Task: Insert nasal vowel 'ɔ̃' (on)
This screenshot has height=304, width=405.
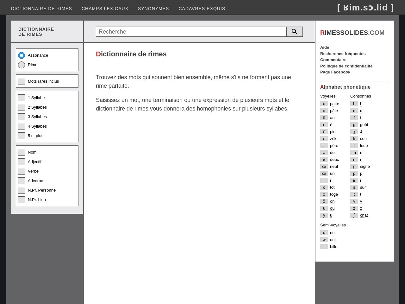Action: (324, 201)
